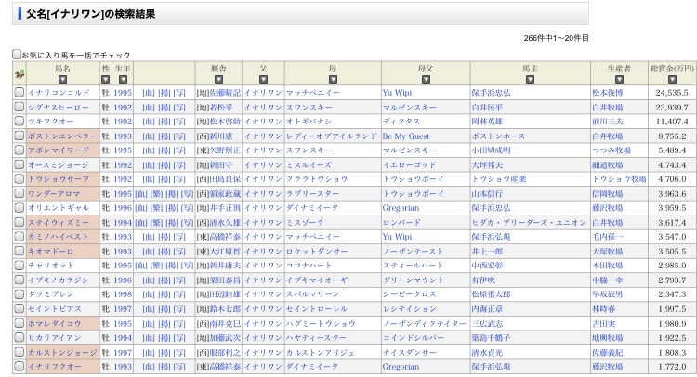Click sort arrow under 性 column header
The width and height of the screenshot is (697, 377).
point(105,79)
